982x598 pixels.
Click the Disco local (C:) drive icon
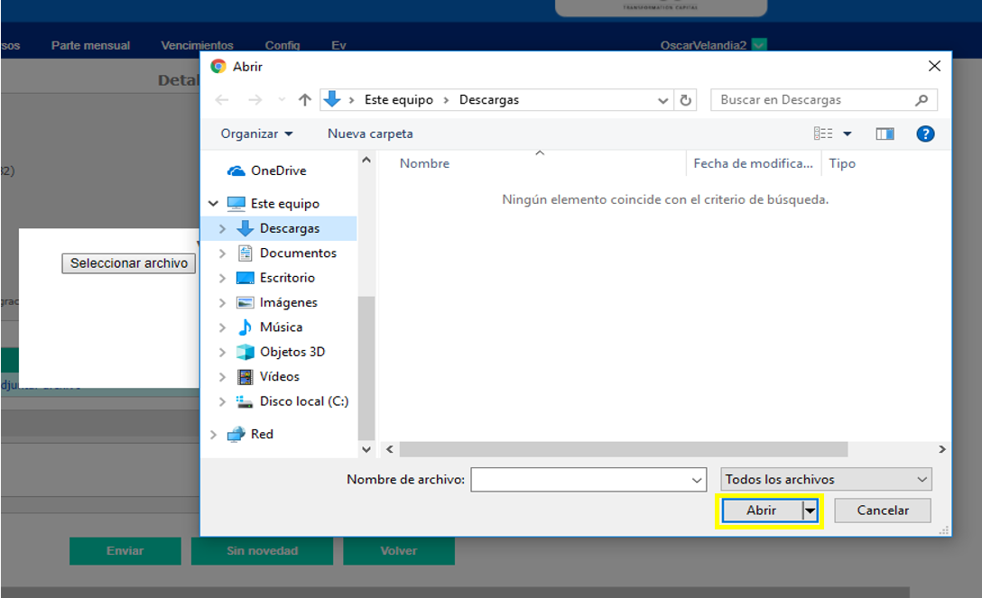pyautogui.click(x=245, y=401)
